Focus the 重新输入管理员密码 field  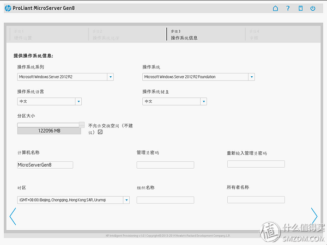coord(256,164)
